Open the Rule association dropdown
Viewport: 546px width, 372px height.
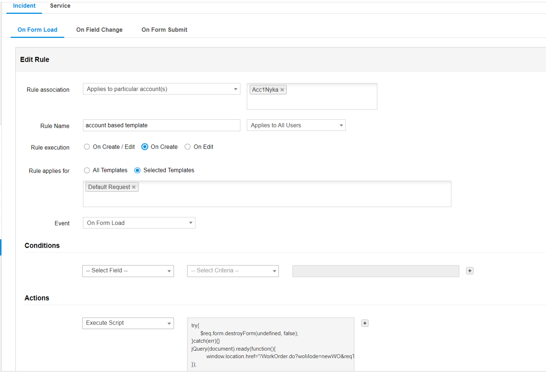[161, 89]
